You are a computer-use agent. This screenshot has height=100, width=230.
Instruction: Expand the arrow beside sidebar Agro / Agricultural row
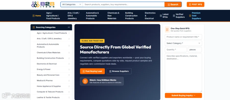pyautogui.click(x=69, y=33)
